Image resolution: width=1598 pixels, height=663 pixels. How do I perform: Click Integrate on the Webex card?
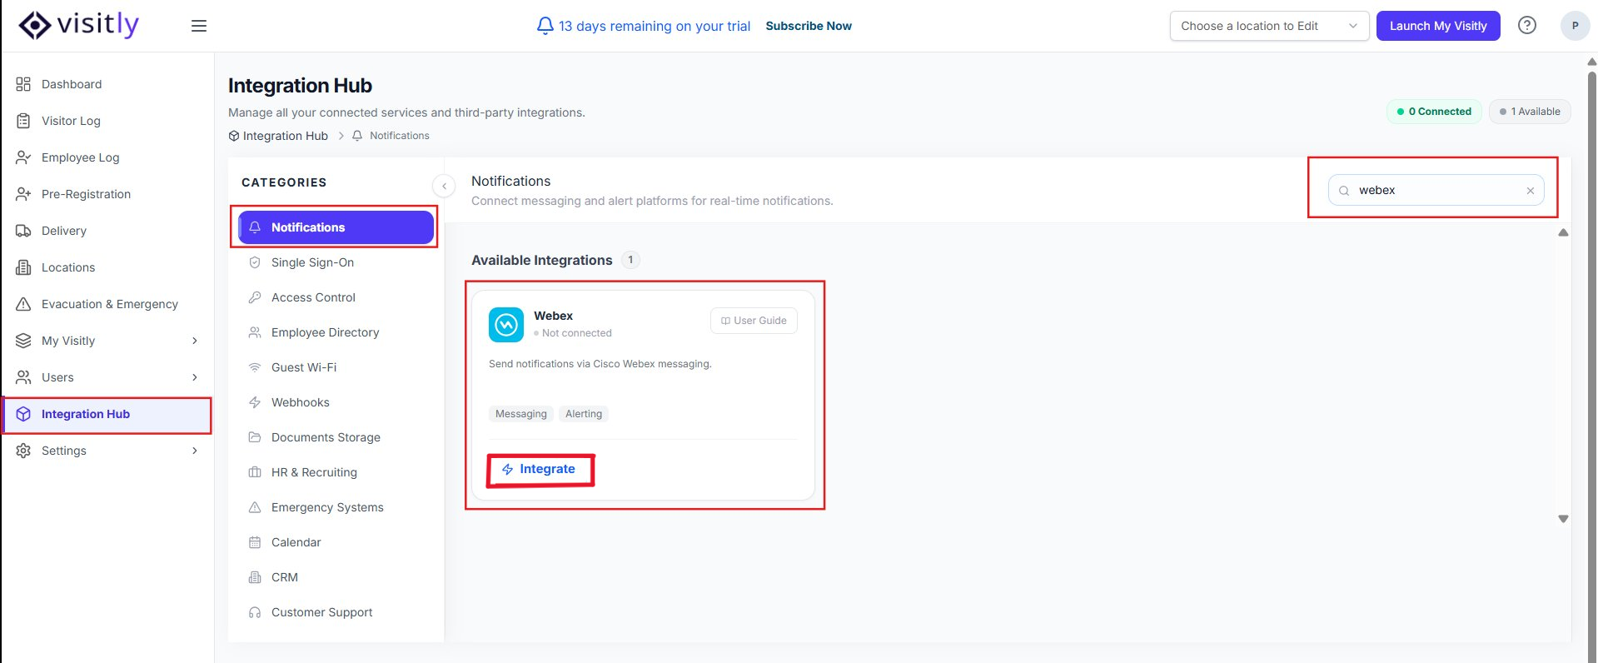[x=539, y=470]
